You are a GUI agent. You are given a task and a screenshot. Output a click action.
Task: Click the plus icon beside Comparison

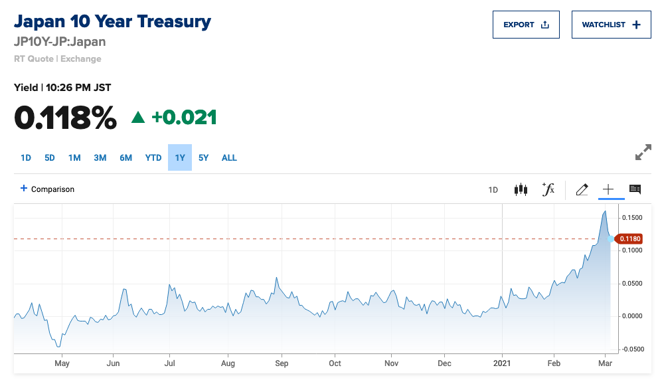tap(24, 189)
